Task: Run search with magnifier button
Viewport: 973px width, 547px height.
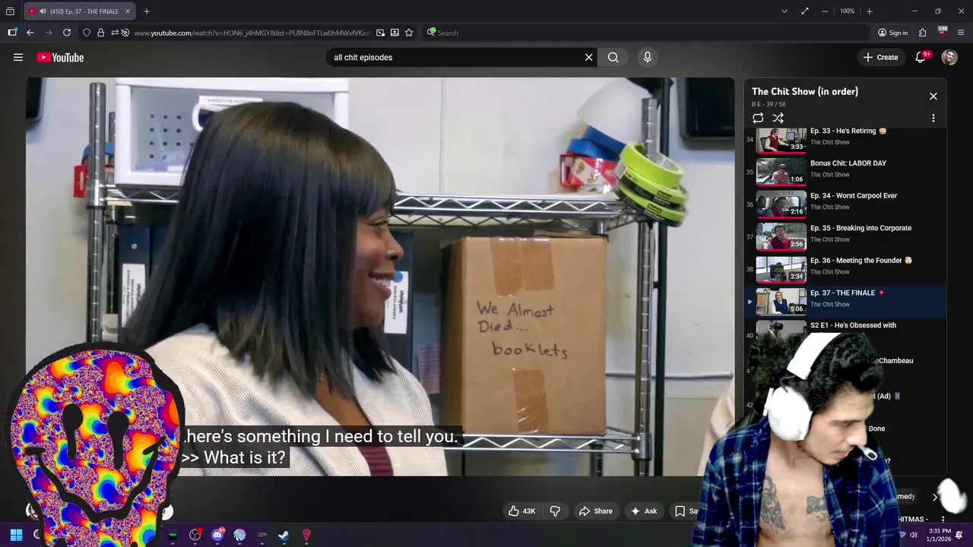Action: [x=613, y=57]
